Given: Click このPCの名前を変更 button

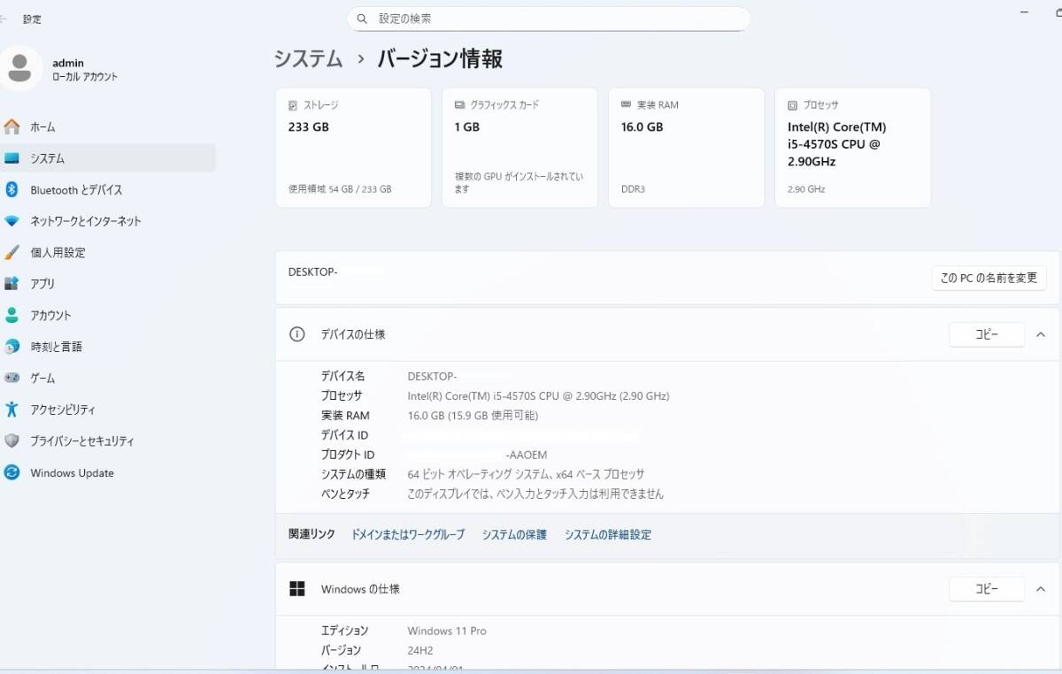Looking at the screenshot, I should pyautogui.click(x=989, y=278).
